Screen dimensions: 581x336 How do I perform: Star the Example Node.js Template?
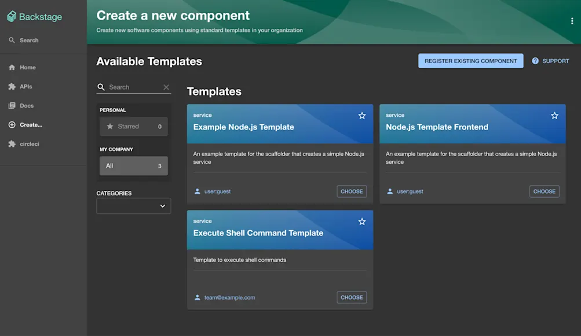362,116
